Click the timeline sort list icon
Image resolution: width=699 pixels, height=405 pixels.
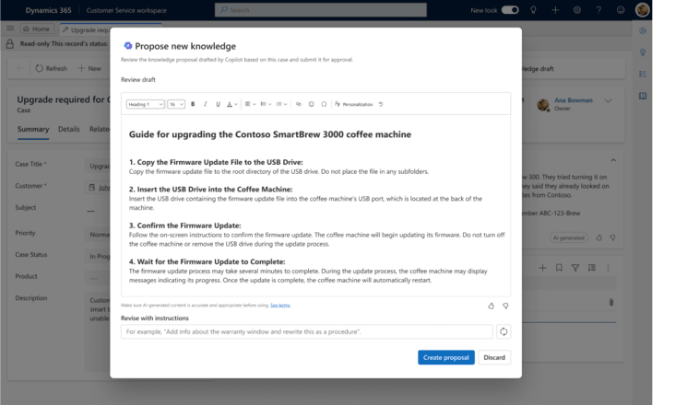click(591, 268)
